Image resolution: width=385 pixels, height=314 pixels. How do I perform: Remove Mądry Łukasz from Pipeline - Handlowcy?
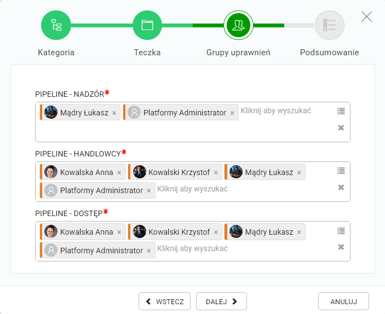click(x=299, y=173)
